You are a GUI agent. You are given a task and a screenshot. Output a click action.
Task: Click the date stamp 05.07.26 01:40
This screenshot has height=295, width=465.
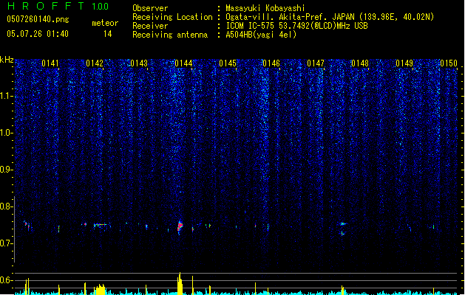click(38, 34)
